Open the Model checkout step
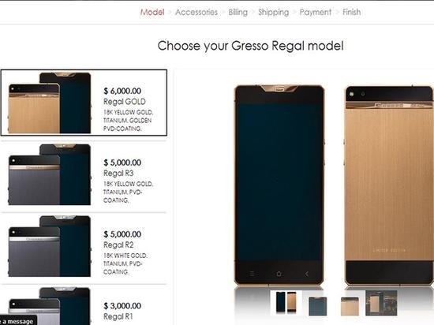This screenshot has height=325, width=434. (152, 12)
